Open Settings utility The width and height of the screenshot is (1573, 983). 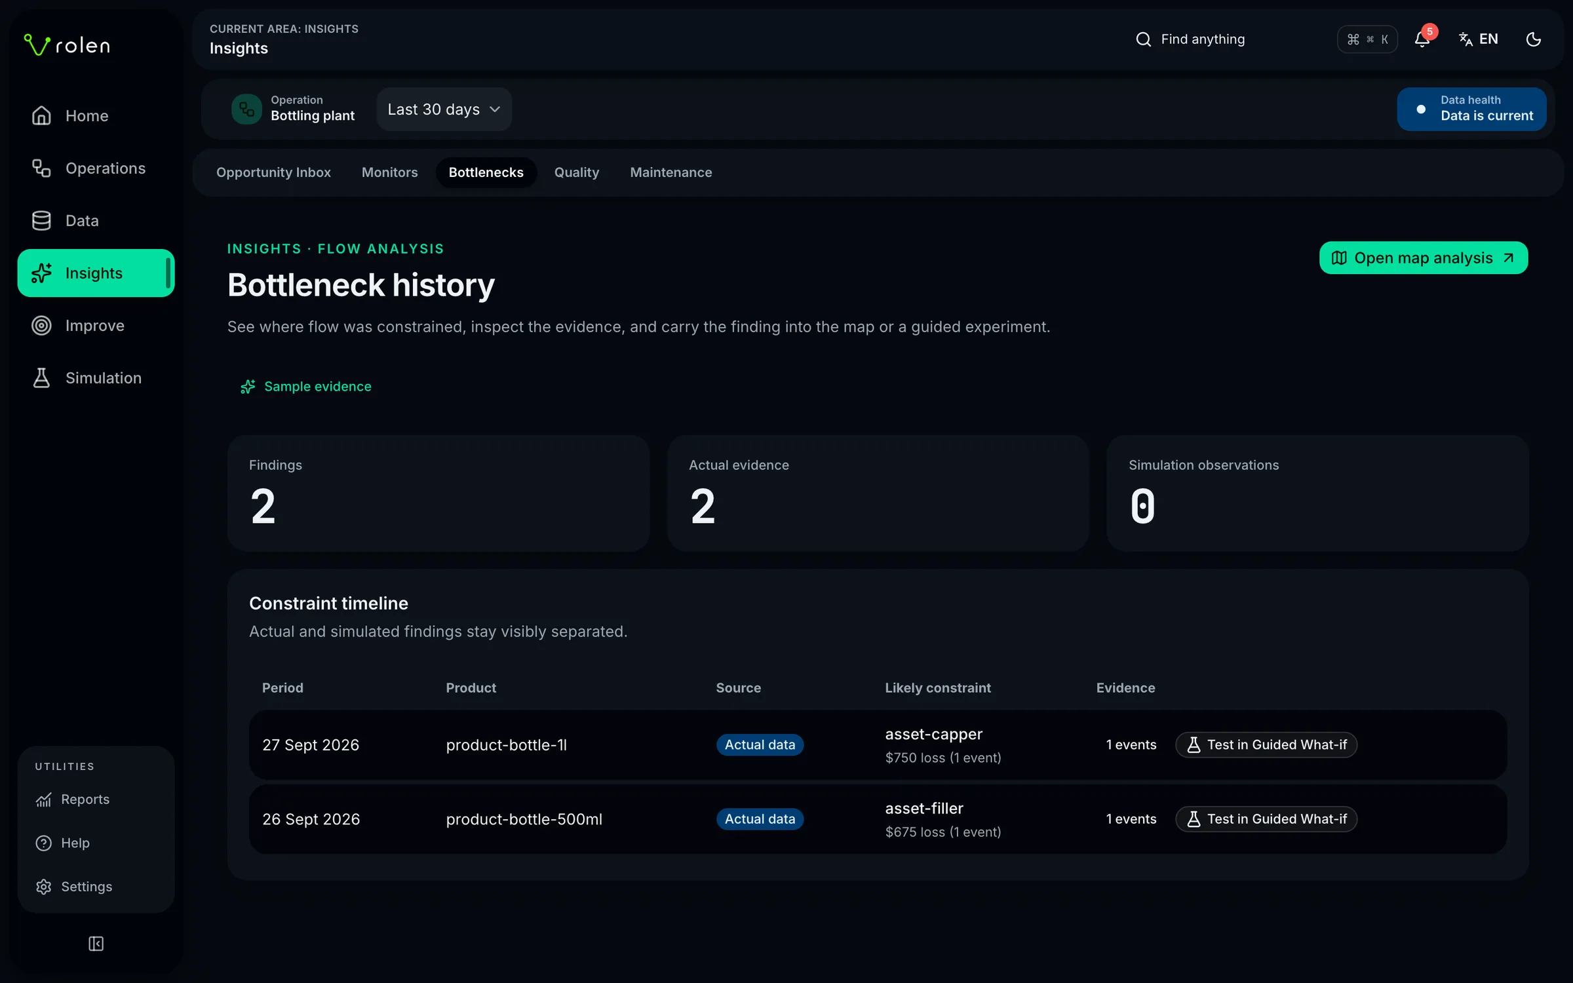[x=96, y=887]
